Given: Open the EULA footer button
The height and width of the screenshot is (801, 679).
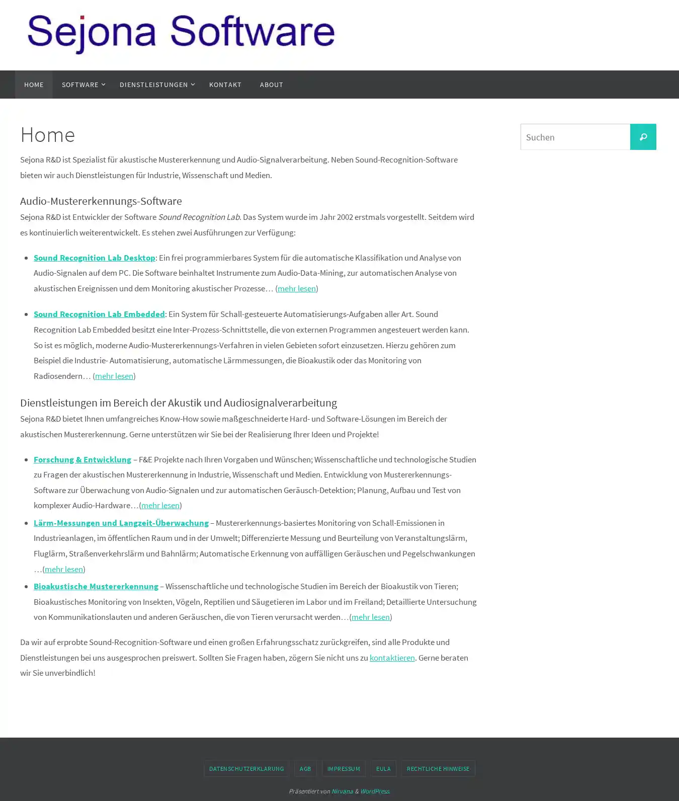Looking at the screenshot, I should (383, 768).
